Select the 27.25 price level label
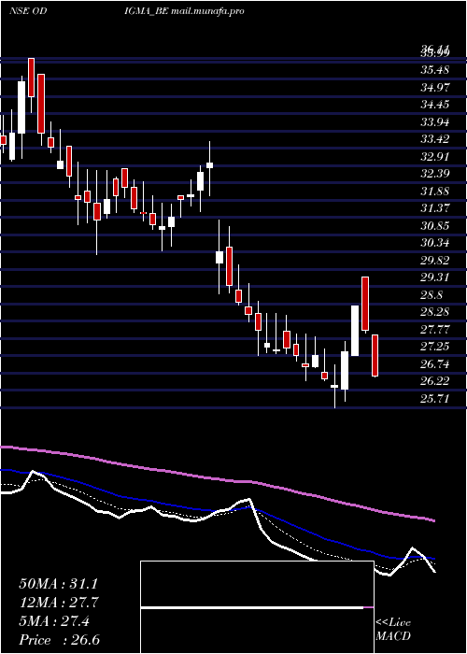Image resolution: width=467 pixels, height=654 pixels. pos(434,347)
